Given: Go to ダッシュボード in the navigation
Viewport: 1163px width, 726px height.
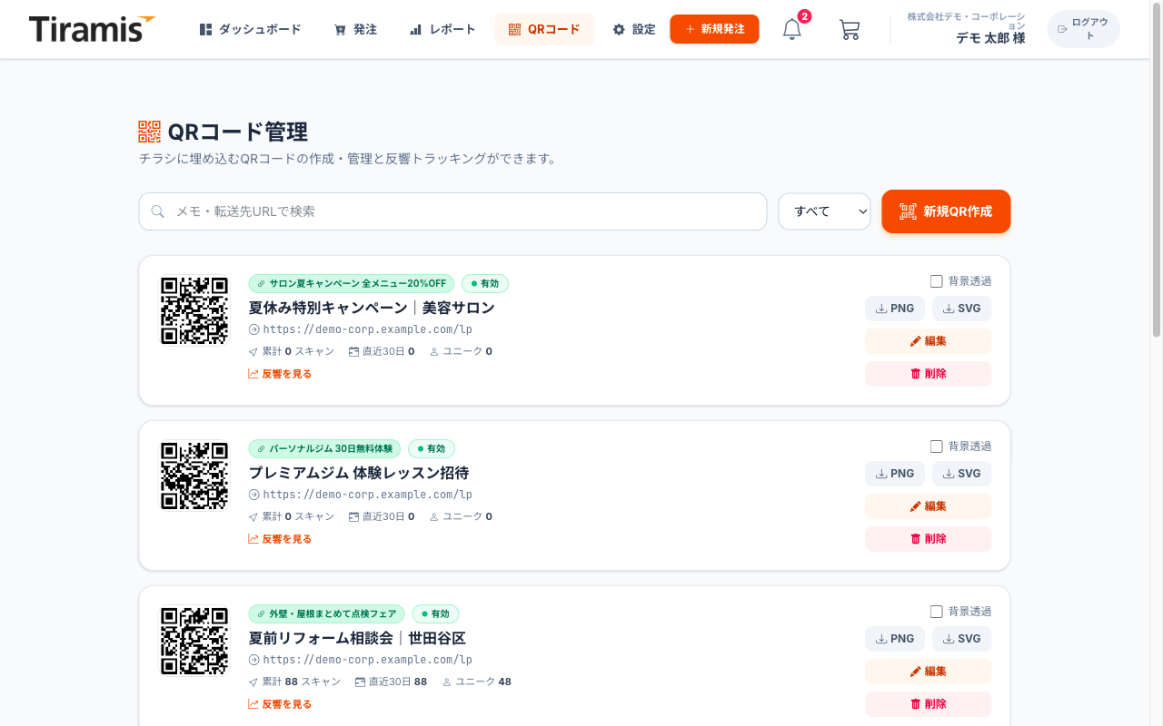Looking at the screenshot, I should point(250,29).
